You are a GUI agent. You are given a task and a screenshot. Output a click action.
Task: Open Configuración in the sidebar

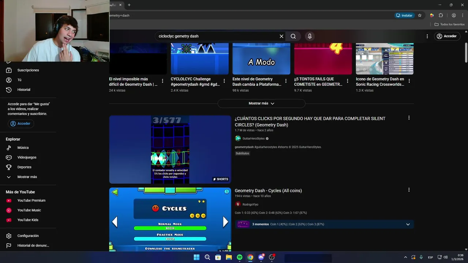(28, 236)
